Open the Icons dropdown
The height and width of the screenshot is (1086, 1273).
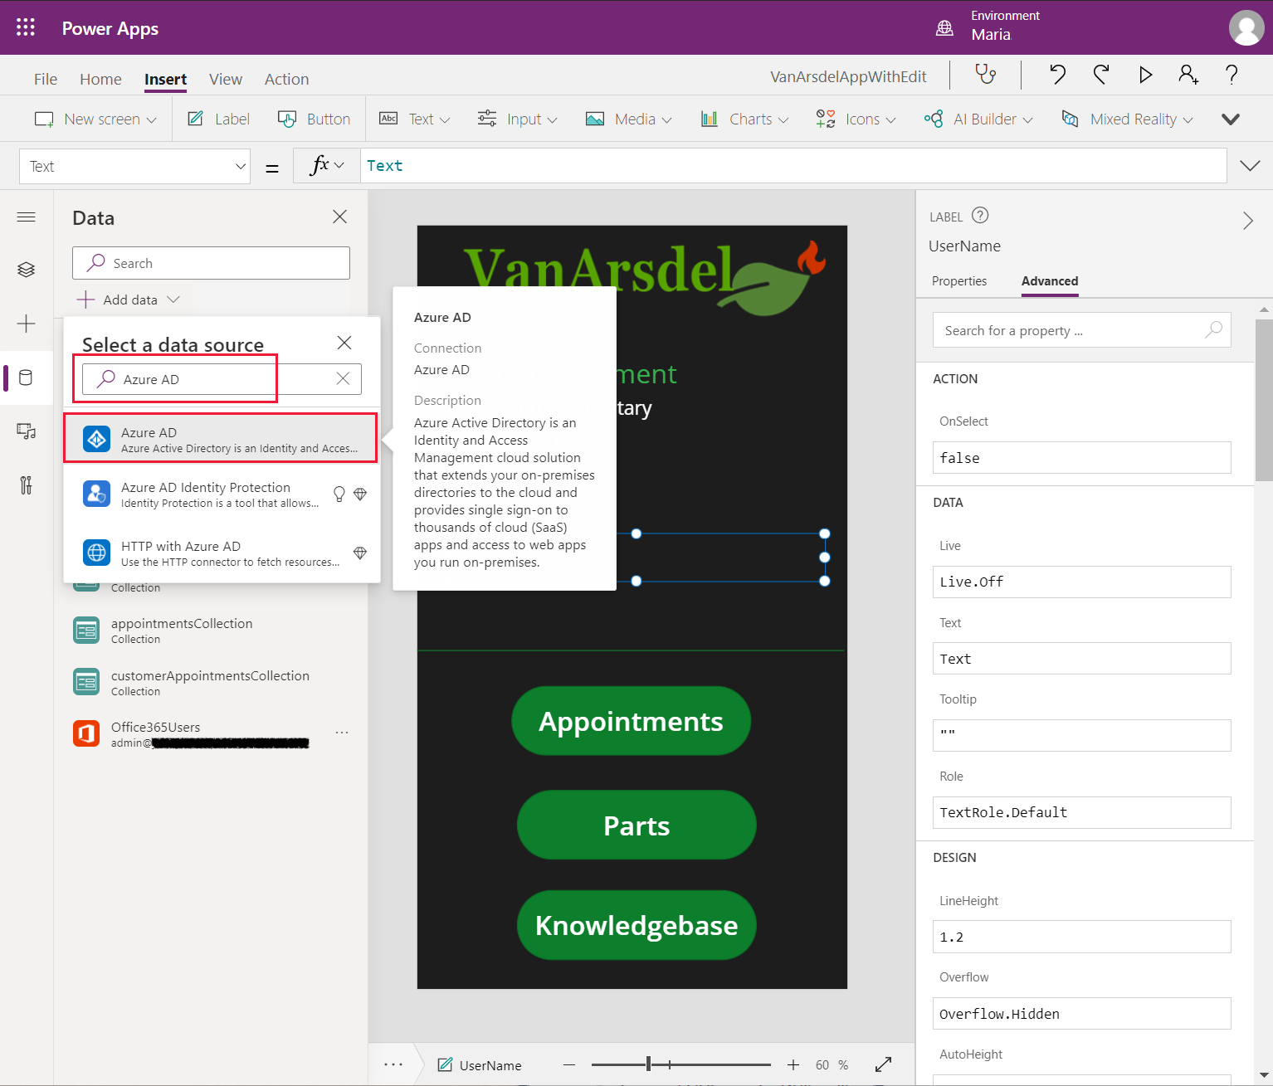pyautogui.click(x=856, y=119)
